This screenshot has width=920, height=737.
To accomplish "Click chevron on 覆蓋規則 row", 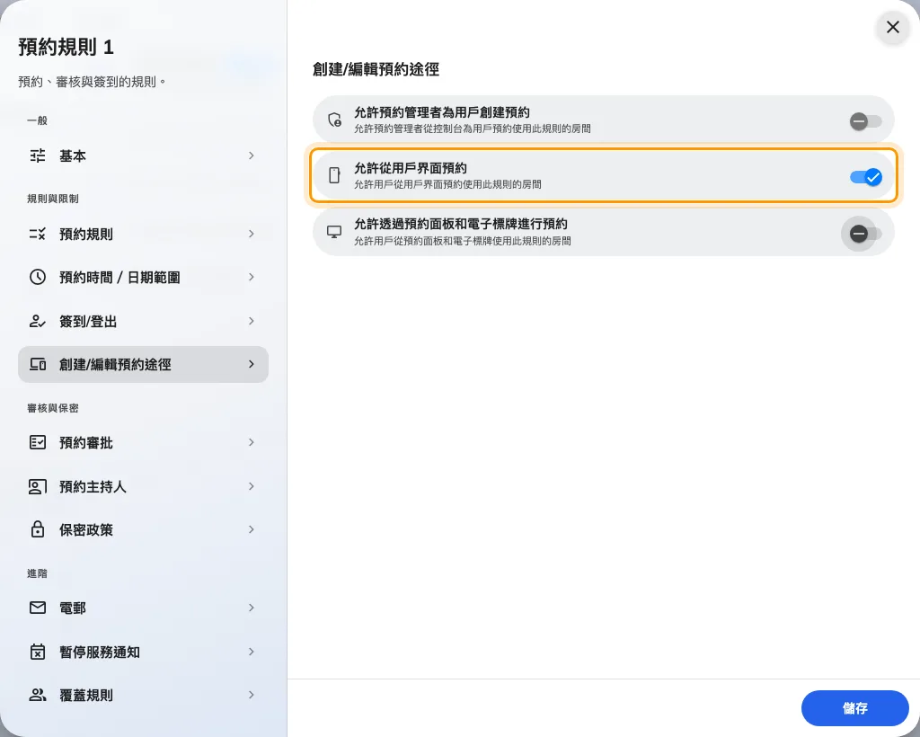I will (252, 695).
